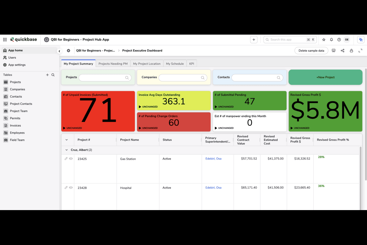Click the star favorites icon

click(324, 40)
